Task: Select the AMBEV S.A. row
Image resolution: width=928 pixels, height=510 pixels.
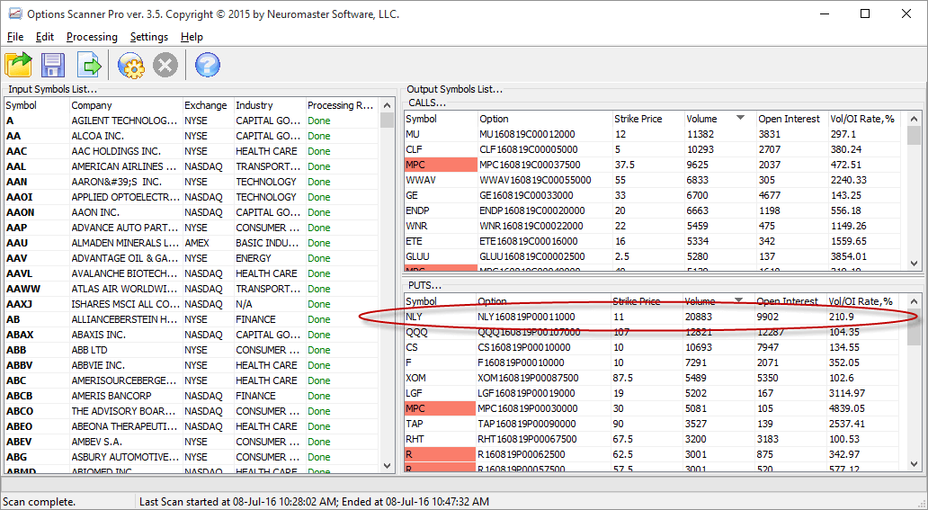Action: (x=192, y=442)
